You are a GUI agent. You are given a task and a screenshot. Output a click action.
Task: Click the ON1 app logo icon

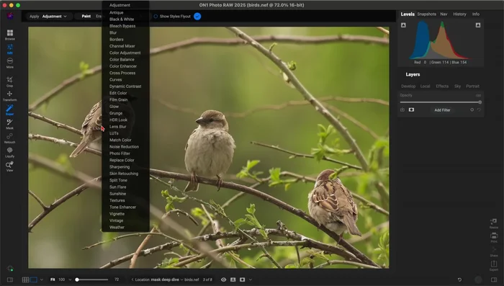tap(10, 16)
